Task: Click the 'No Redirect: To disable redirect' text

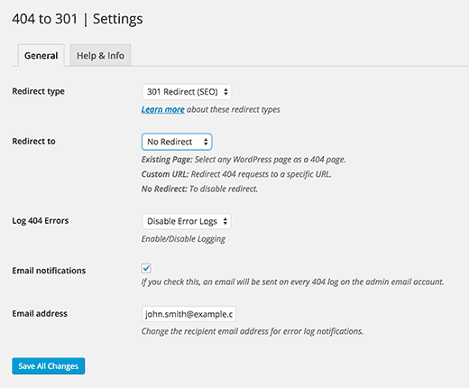Action: click(199, 189)
